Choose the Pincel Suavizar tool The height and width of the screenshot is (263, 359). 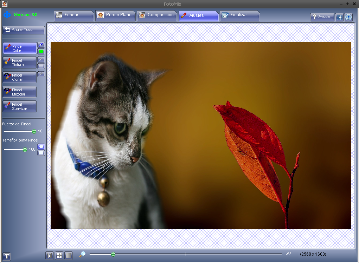[19, 106]
